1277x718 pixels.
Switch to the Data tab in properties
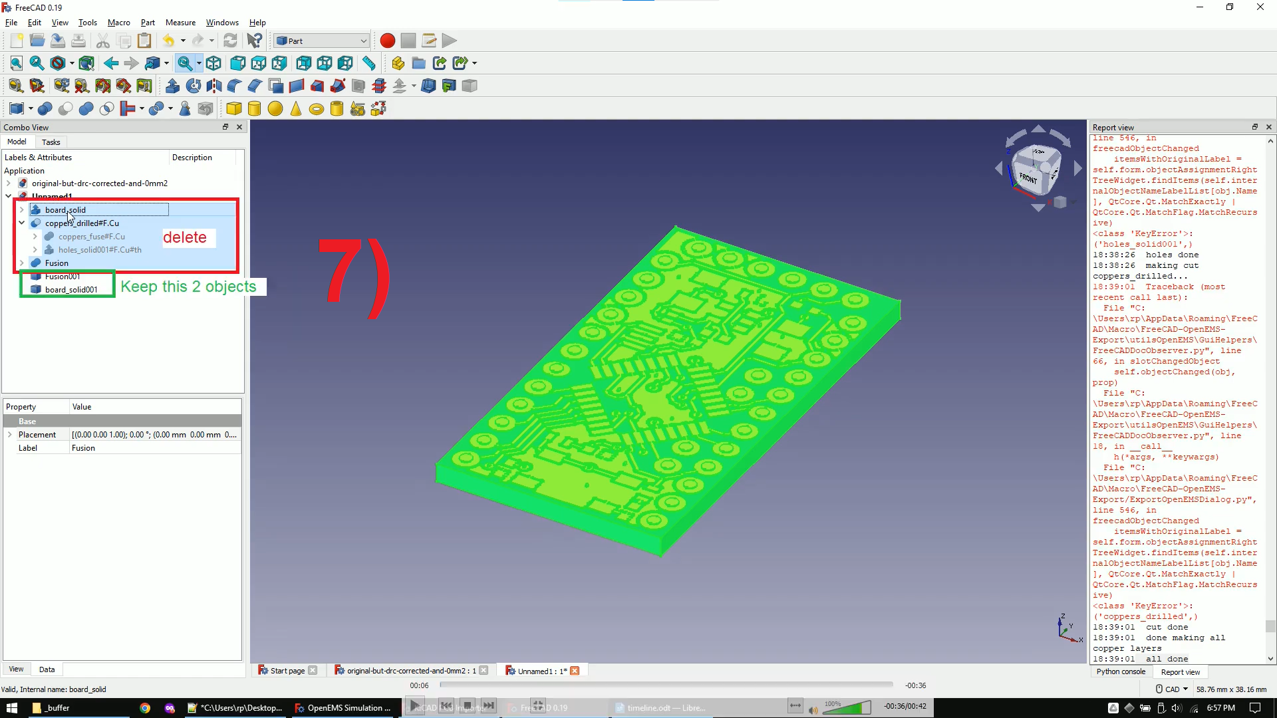[47, 669]
